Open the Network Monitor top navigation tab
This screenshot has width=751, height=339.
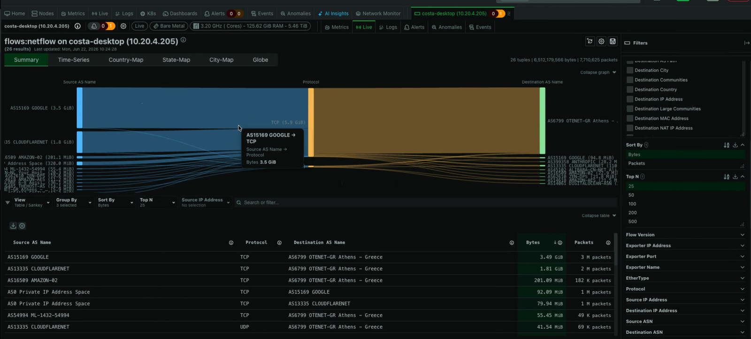point(378,14)
